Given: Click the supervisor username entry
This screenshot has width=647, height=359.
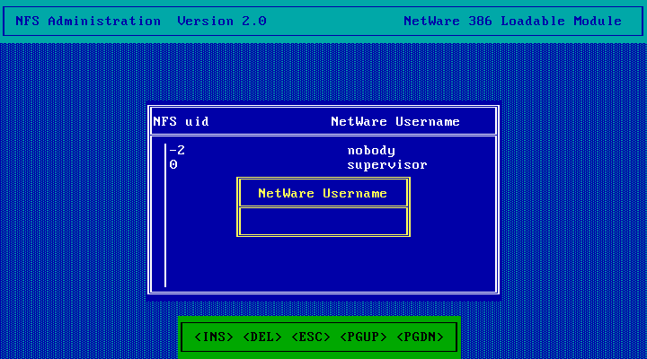Looking at the screenshot, I should click(x=387, y=165).
